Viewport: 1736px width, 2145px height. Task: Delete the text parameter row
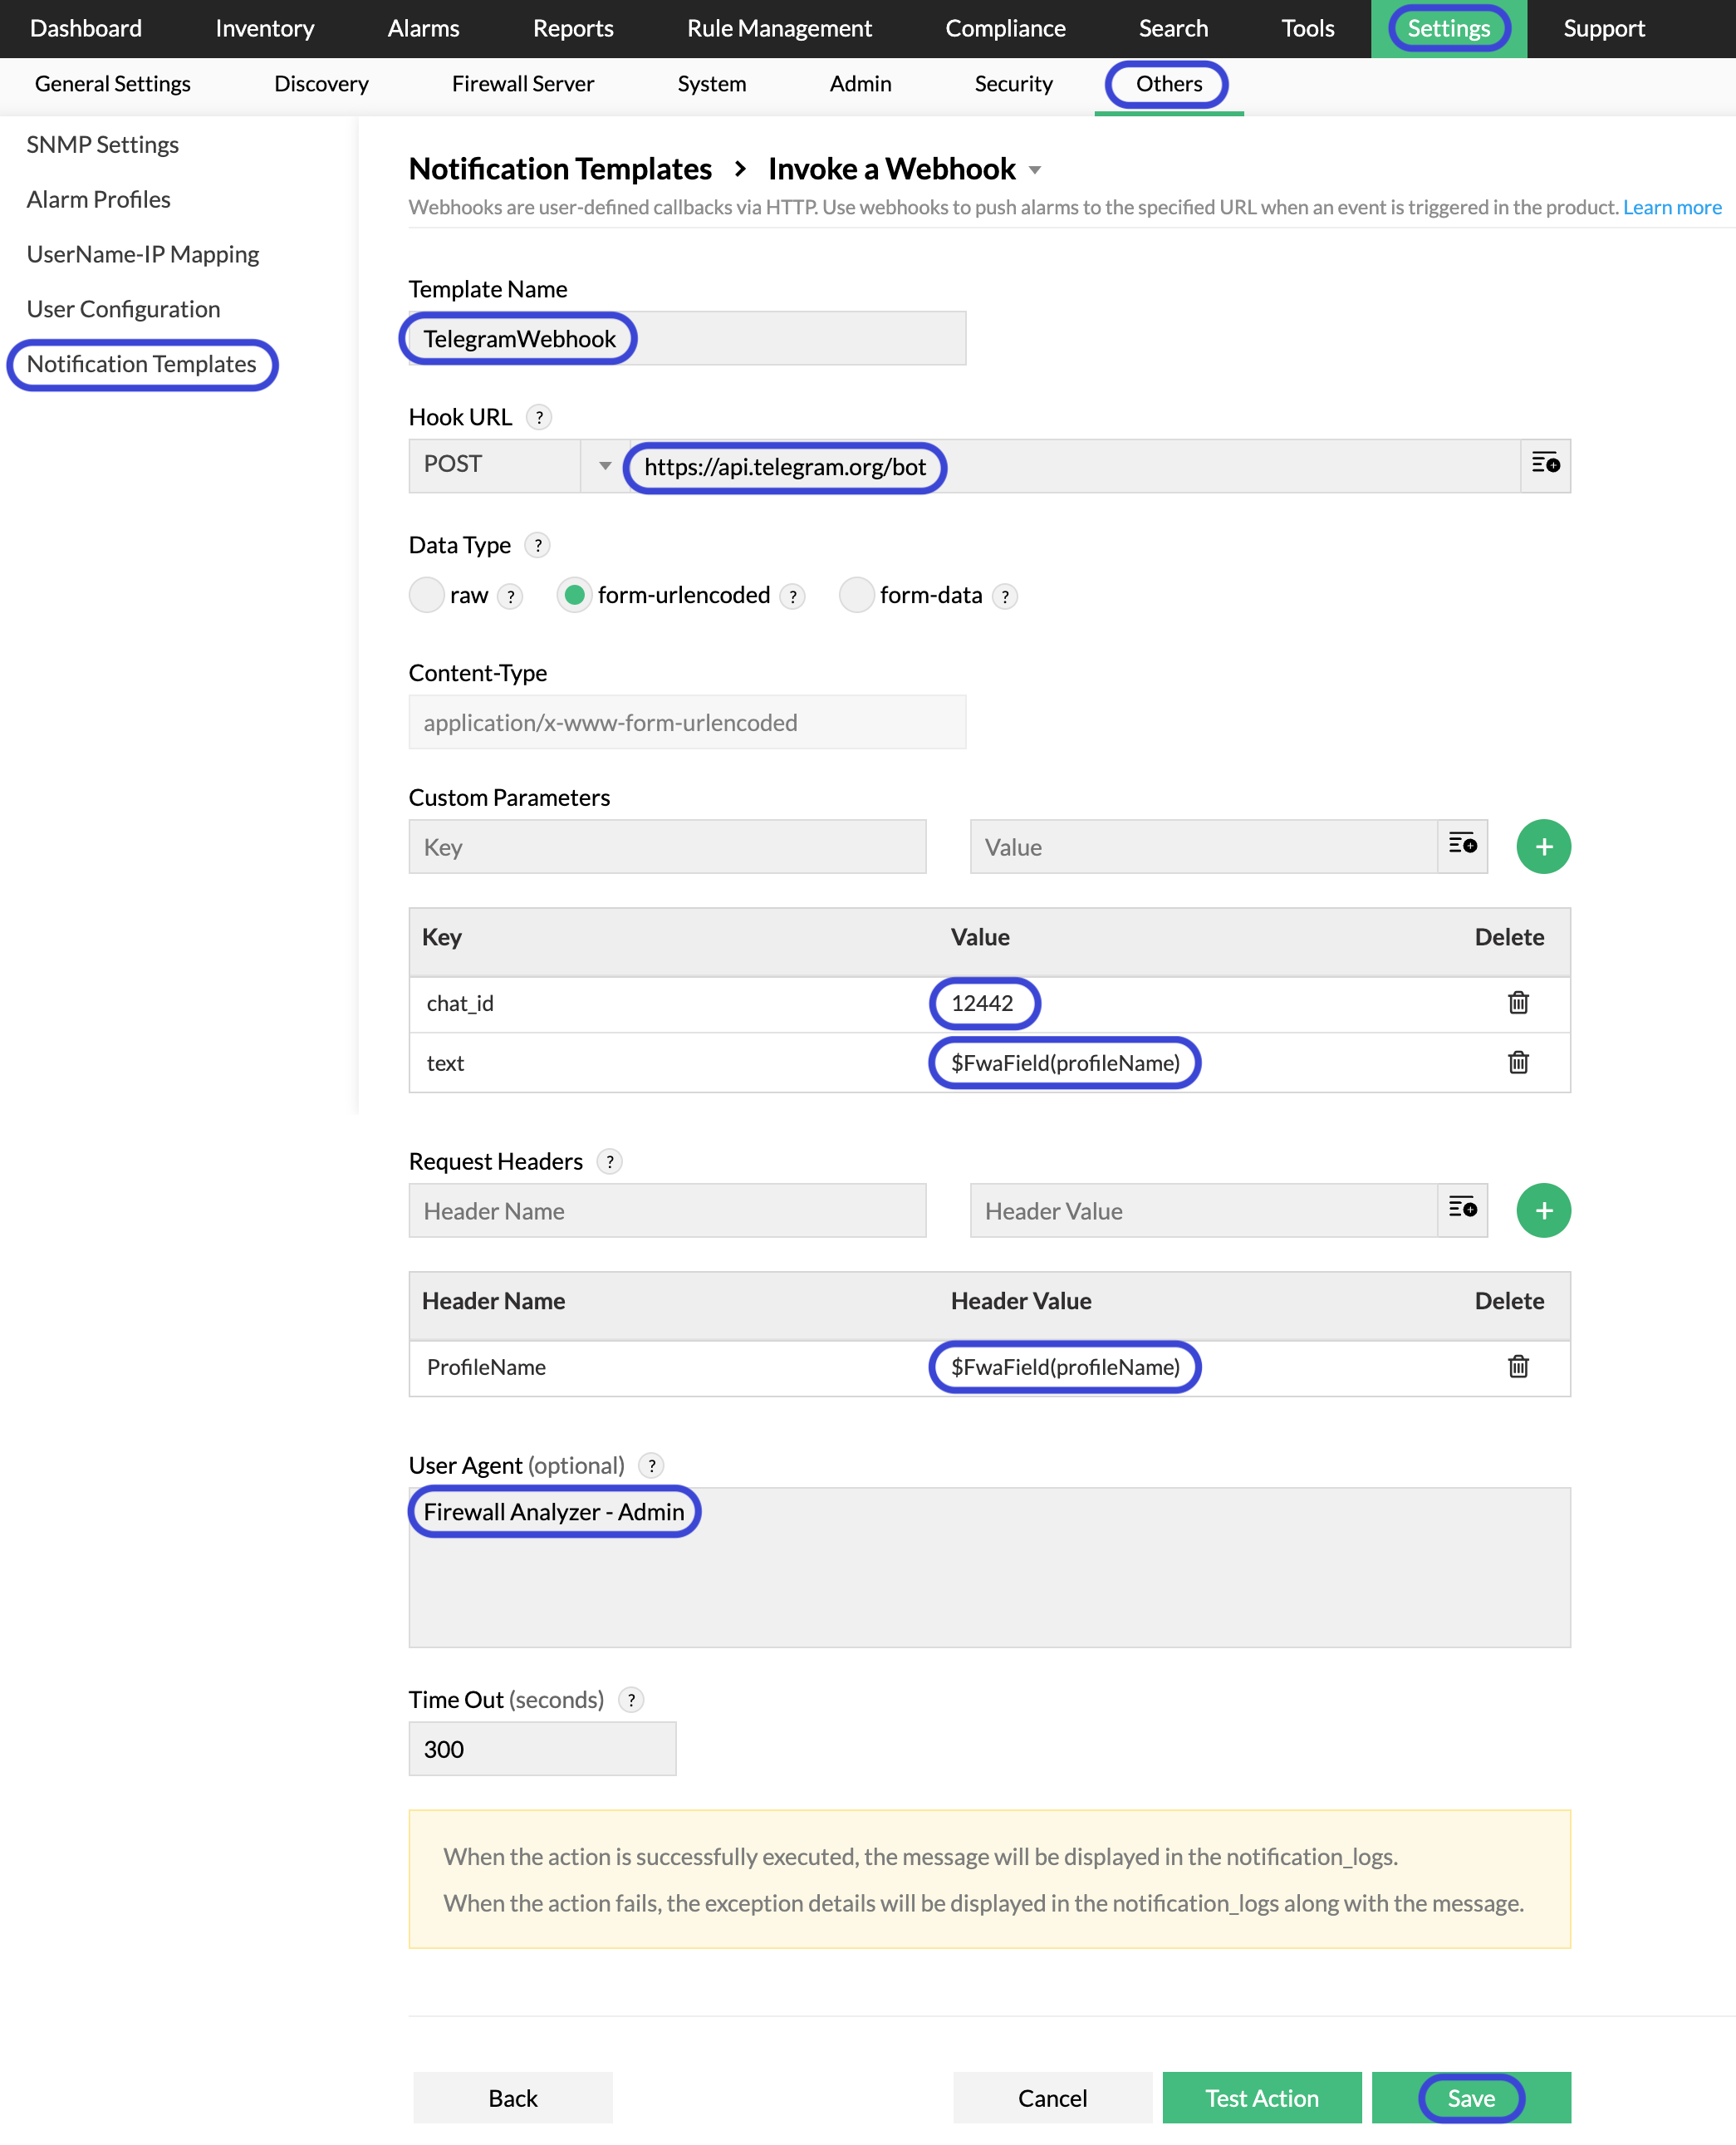pyautogui.click(x=1517, y=1062)
